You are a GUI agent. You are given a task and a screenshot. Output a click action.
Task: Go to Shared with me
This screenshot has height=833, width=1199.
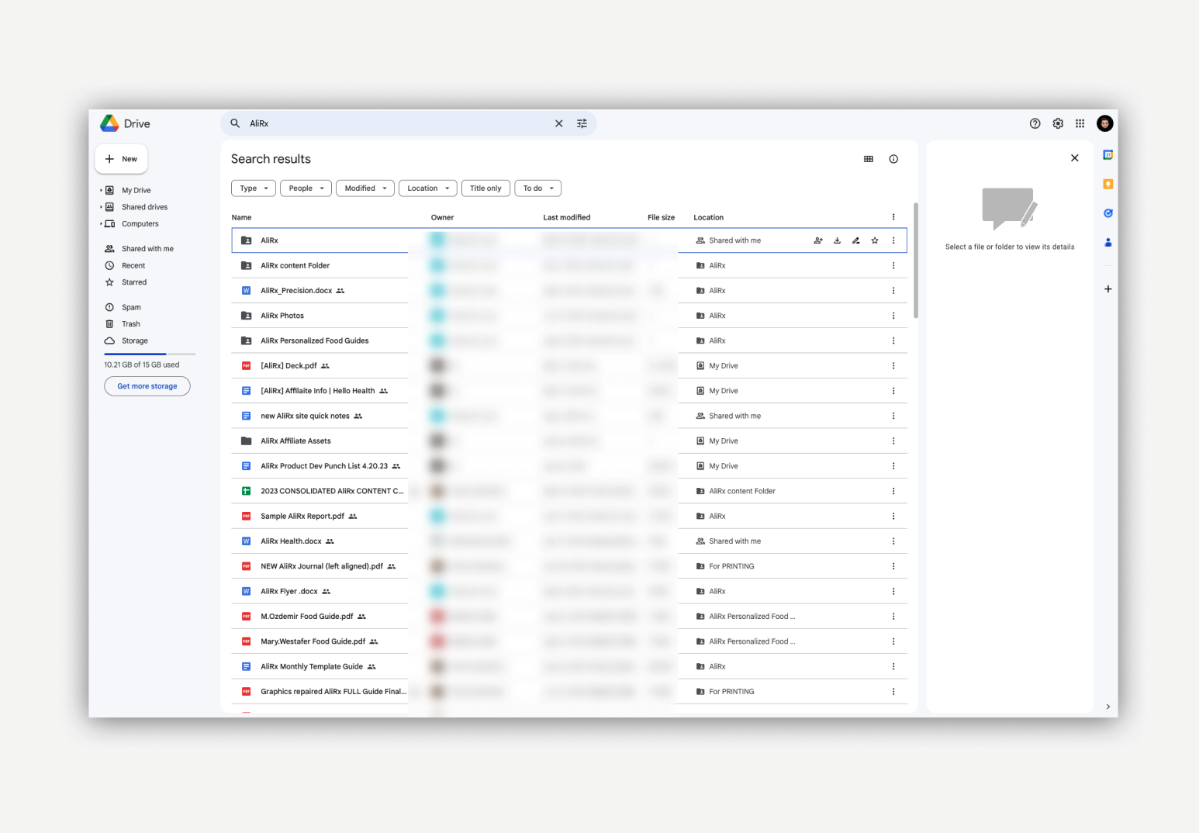click(147, 249)
